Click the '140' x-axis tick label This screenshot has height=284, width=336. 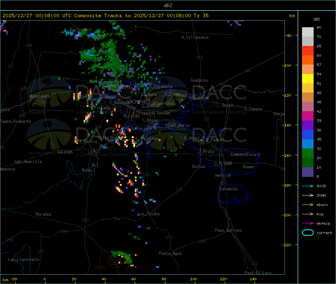253,279
